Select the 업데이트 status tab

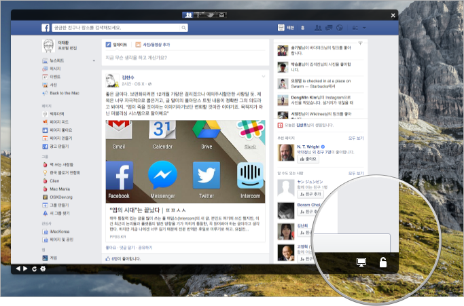117,45
